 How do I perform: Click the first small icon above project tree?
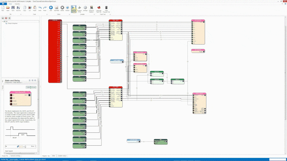(3, 18)
